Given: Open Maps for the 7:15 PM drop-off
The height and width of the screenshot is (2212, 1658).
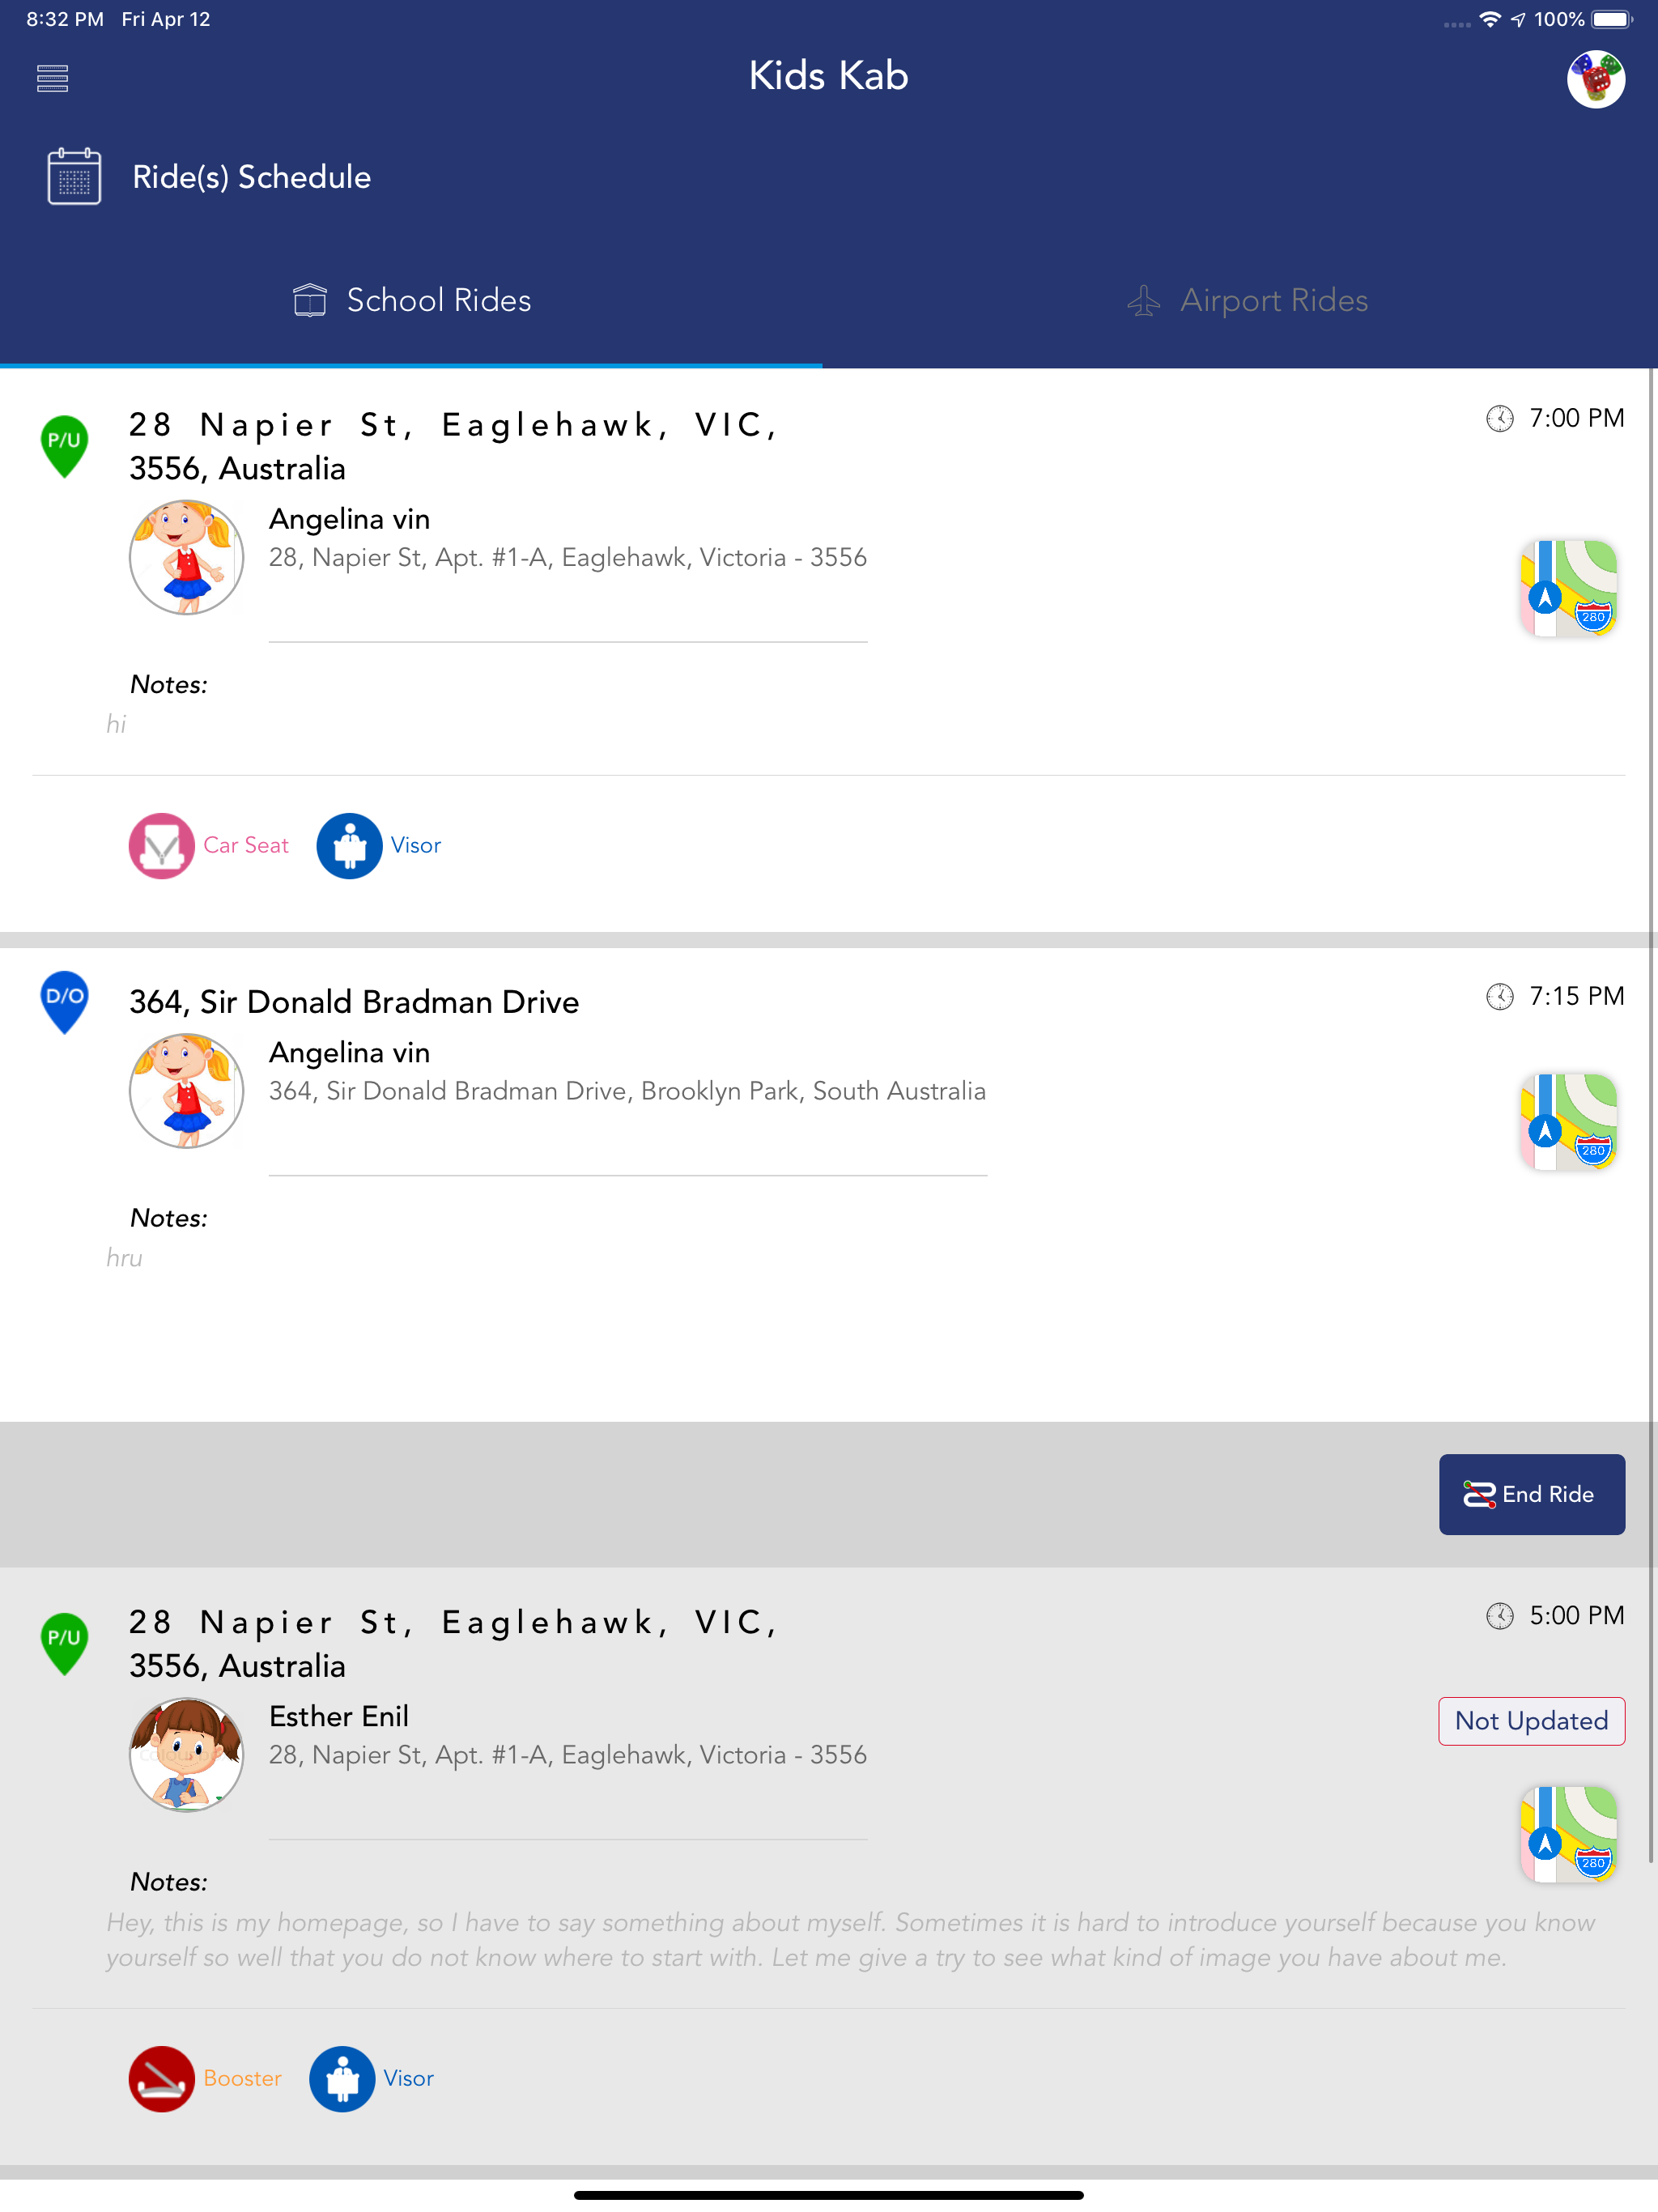Looking at the screenshot, I should point(1568,1122).
